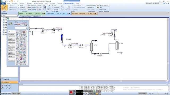Select Separator palette category
This screenshot has width=170, height=95.
11,60
